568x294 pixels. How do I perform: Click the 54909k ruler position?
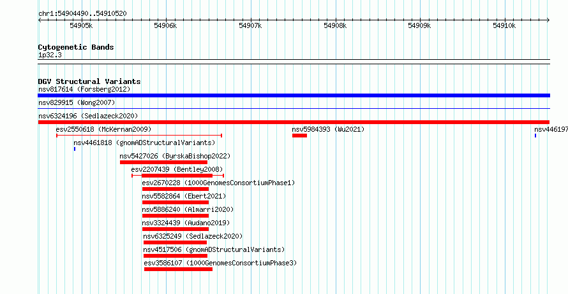coord(419,25)
